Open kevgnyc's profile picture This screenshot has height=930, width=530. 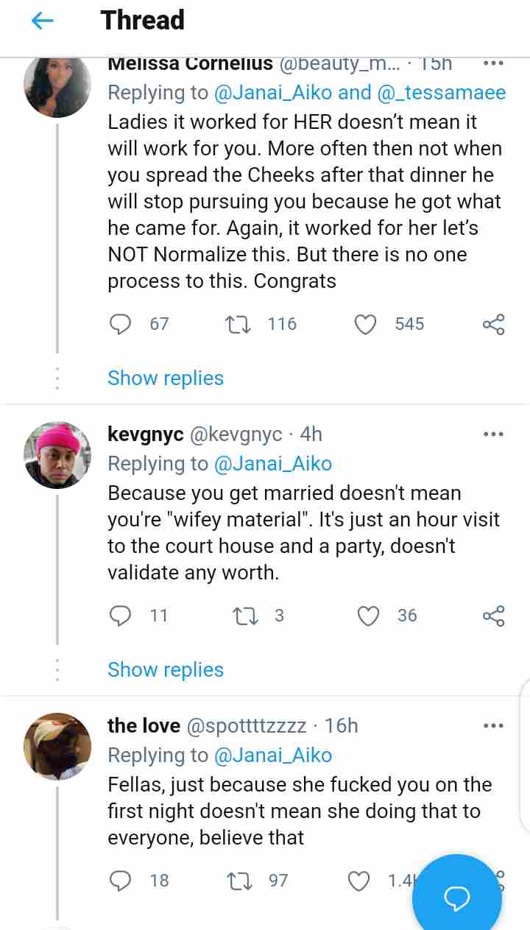(57, 455)
